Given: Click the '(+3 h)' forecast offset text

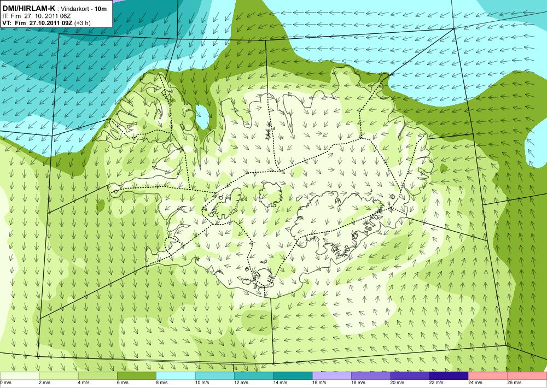Looking at the screenshot, I should [83, 23].
